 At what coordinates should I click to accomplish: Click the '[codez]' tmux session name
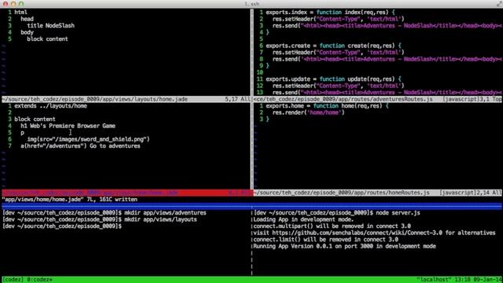coord(13,280)
